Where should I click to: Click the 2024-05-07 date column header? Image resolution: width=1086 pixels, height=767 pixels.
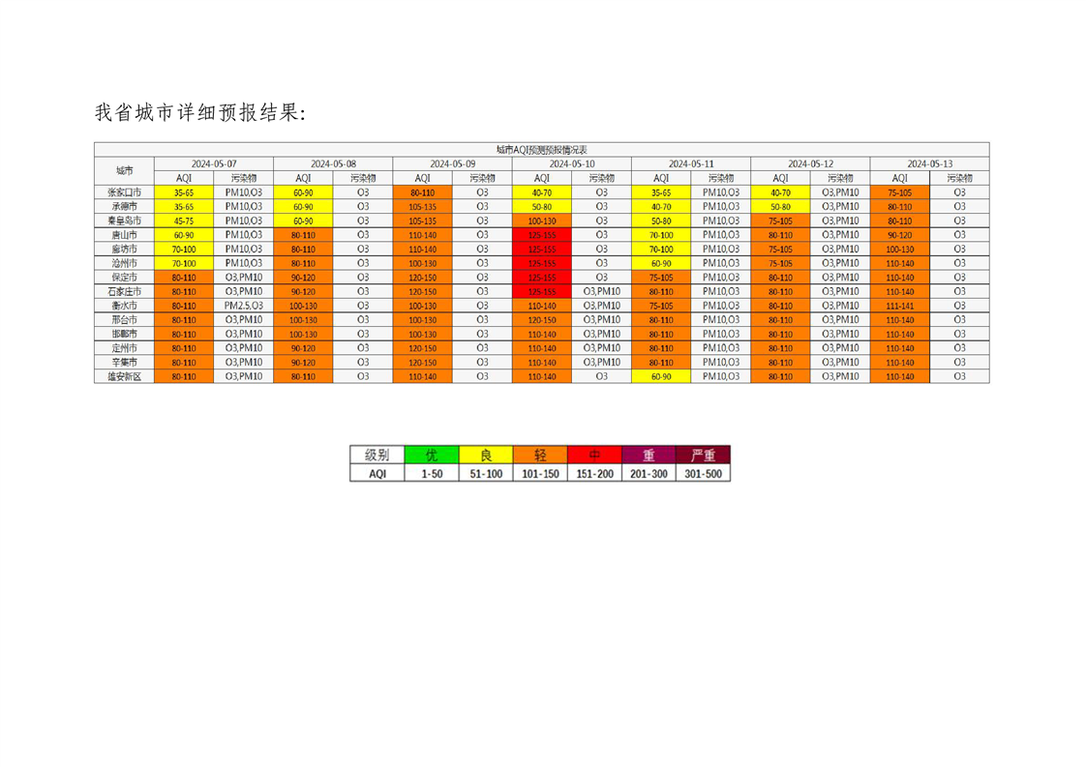(213, 163)
